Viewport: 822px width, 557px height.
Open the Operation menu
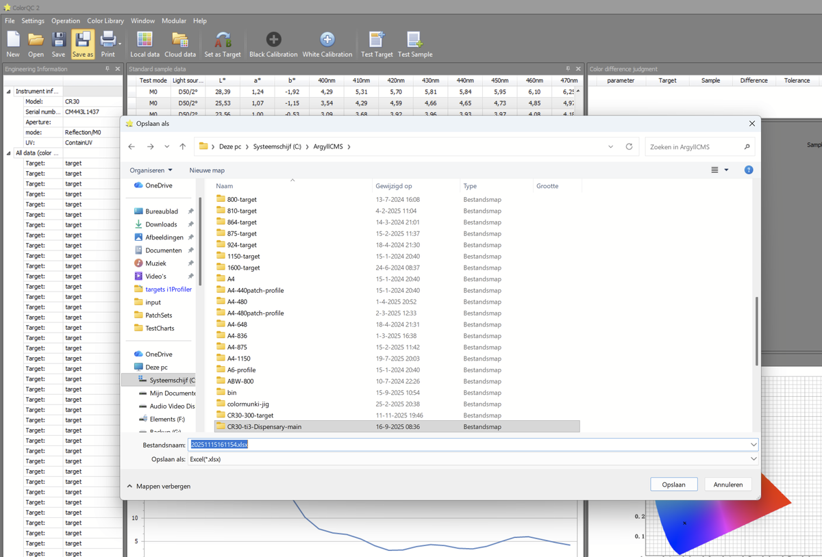[x=66, y=21]
